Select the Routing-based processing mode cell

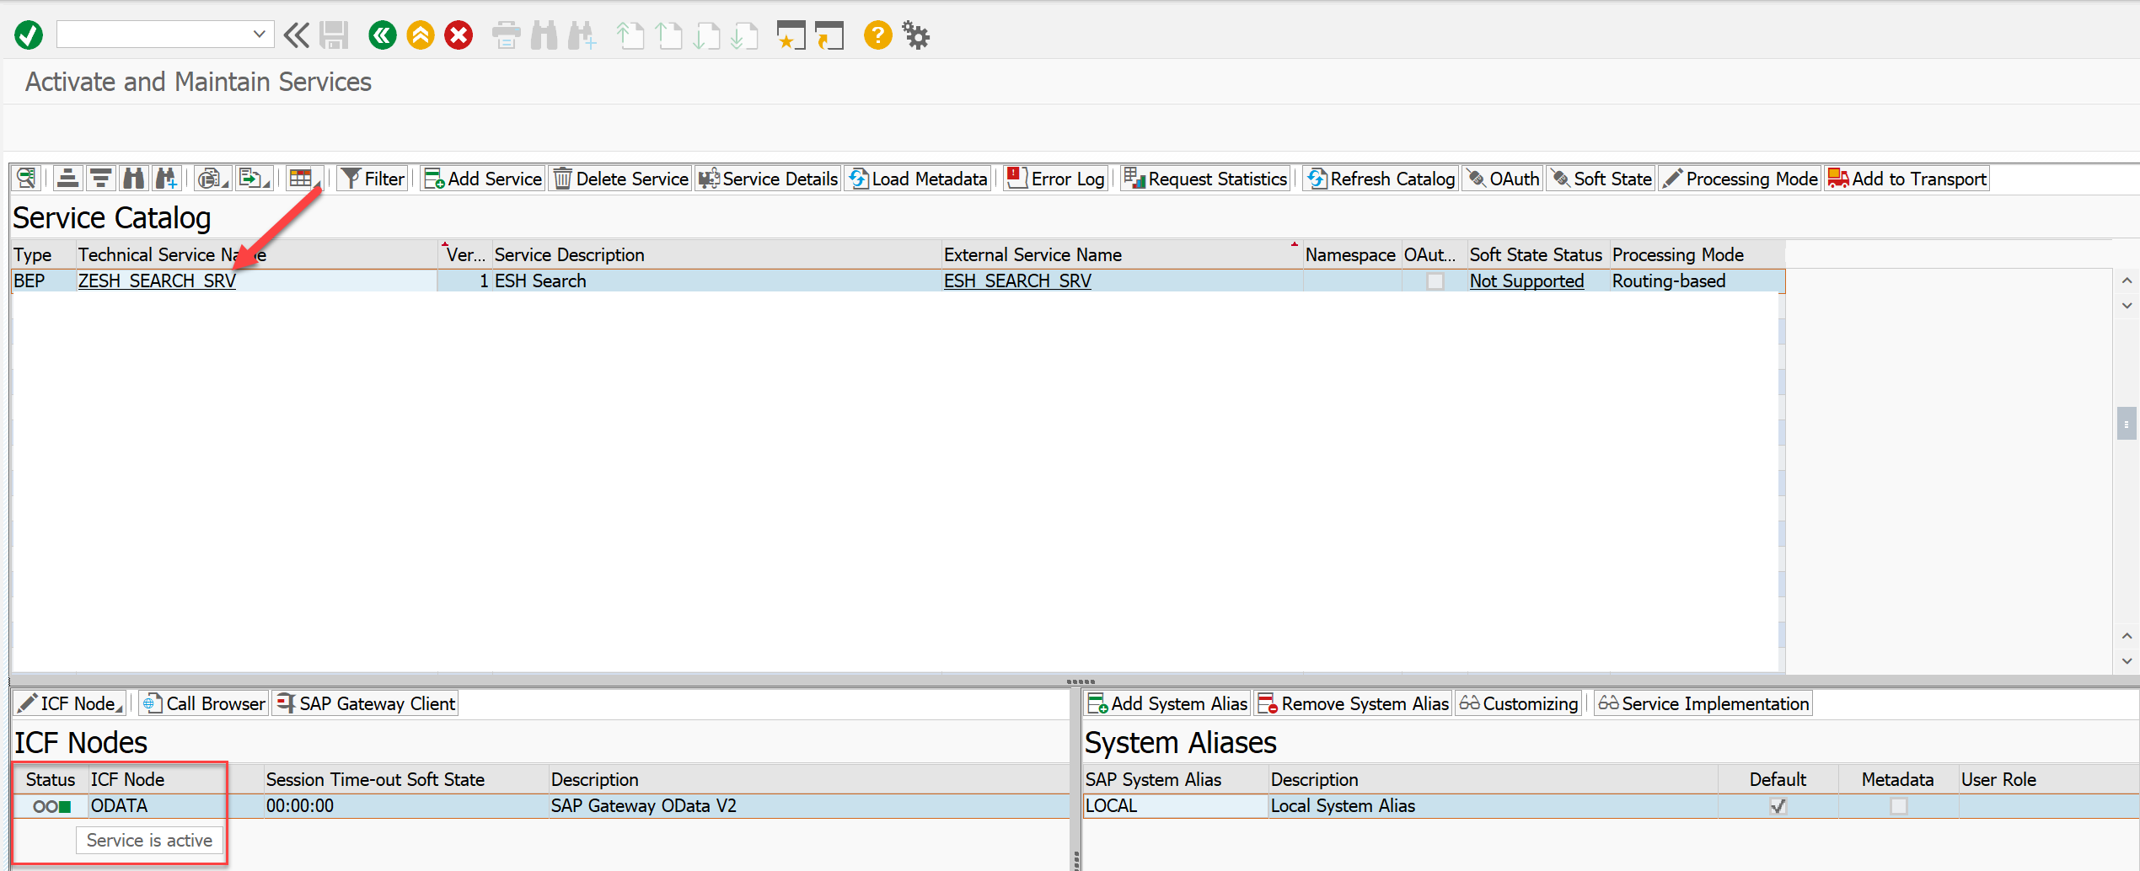coord(1697,281)
